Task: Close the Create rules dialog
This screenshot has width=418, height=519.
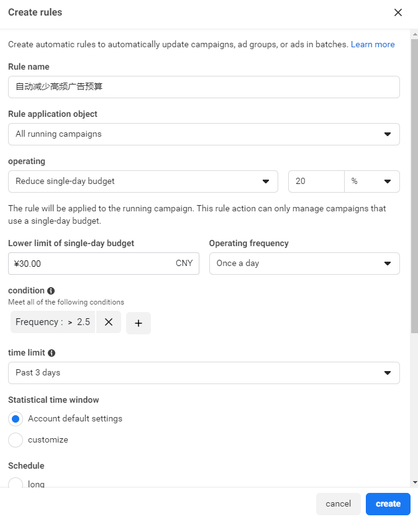Action: point(398,12)
